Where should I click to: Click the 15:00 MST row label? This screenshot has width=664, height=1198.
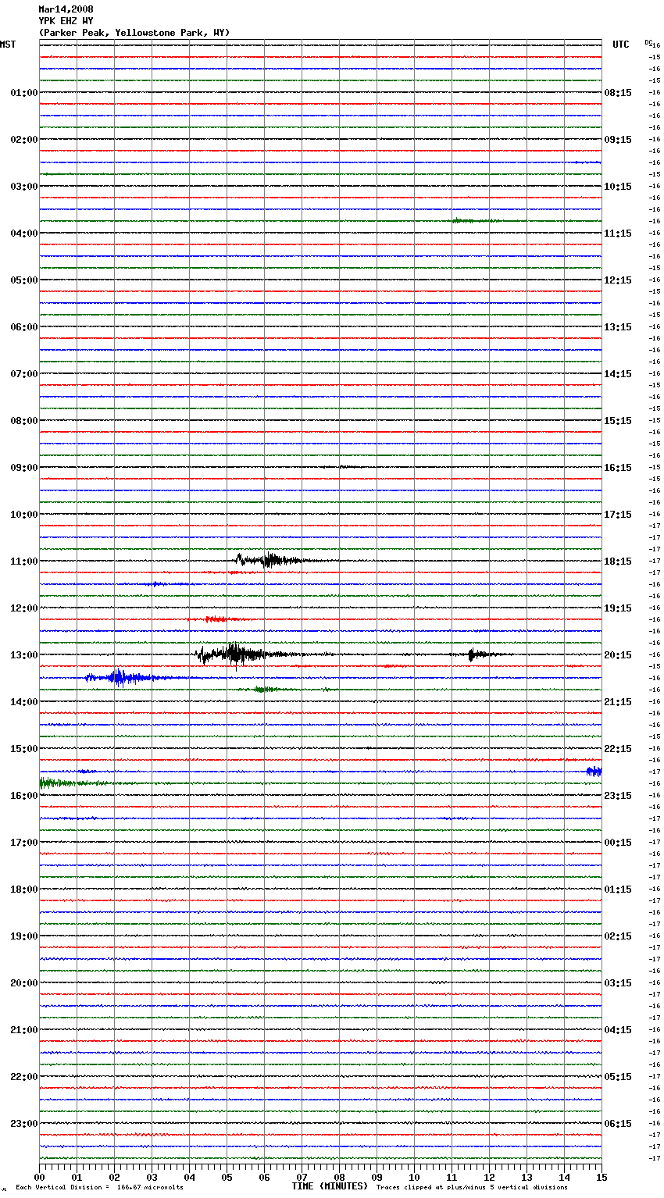point(23,749)
